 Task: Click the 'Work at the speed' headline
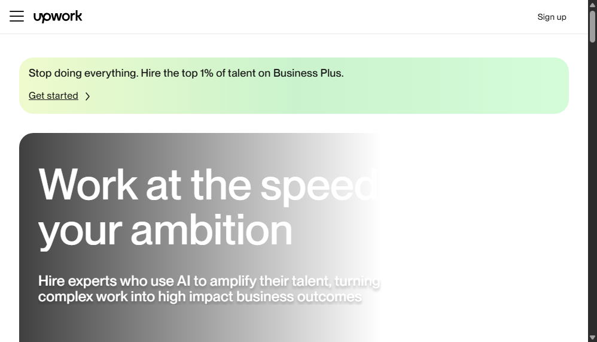click(208, 185)
